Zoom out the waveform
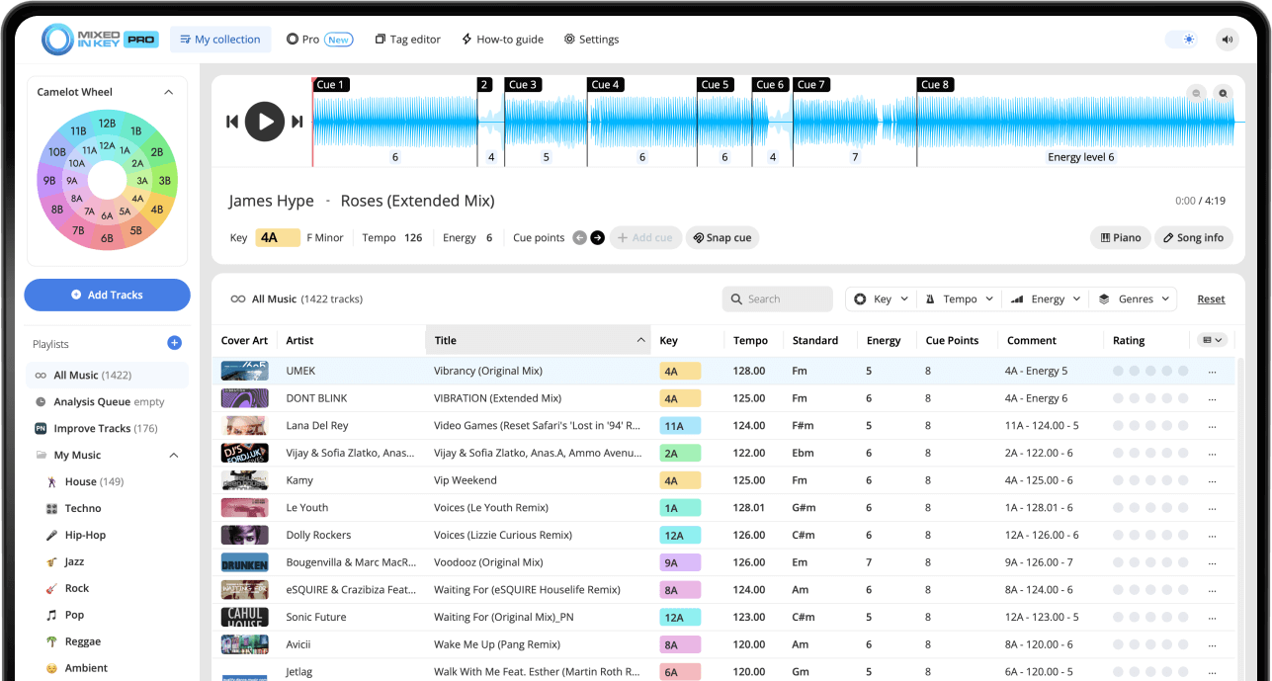1272x681 pixels. point(1196,93)
